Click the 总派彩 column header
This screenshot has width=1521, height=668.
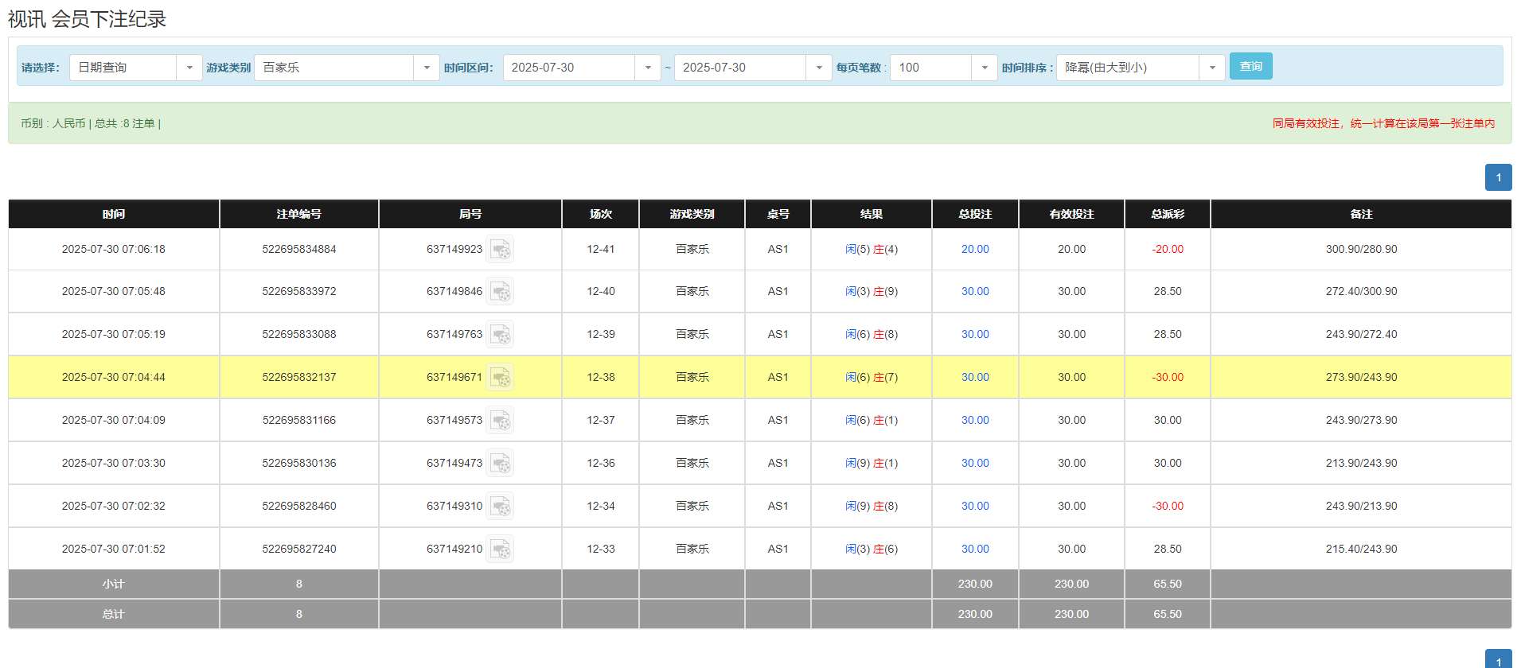tap(1167, 214)
